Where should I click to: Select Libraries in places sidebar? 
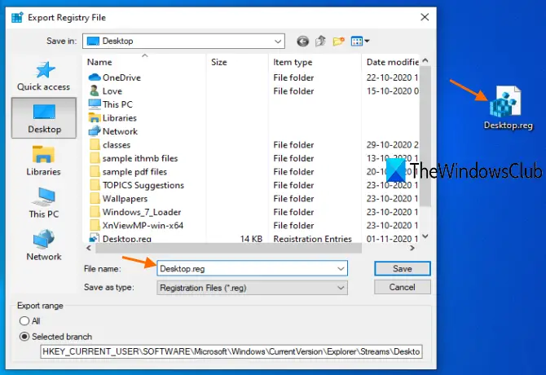(44, 161)
